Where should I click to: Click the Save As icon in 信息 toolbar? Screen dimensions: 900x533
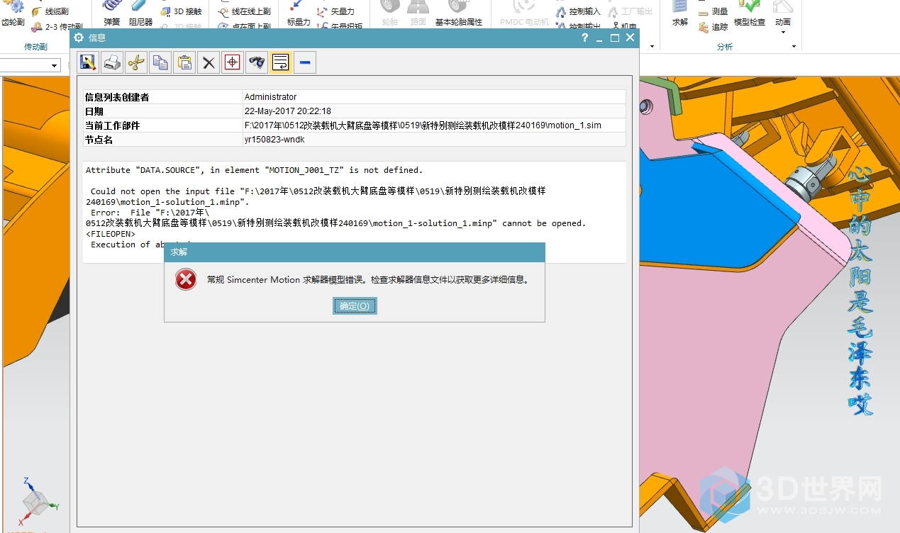tap(88, 63)
